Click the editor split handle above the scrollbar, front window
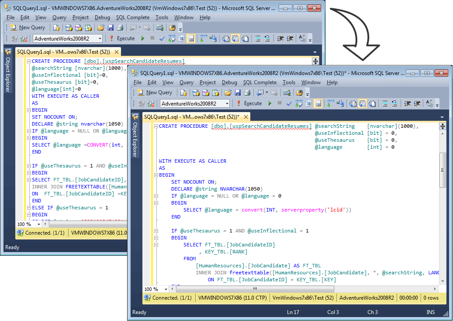 pos(443,126)
